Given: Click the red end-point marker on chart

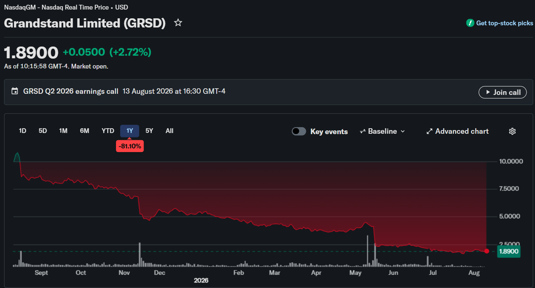Looking at the screenshot, I should 487,251.
